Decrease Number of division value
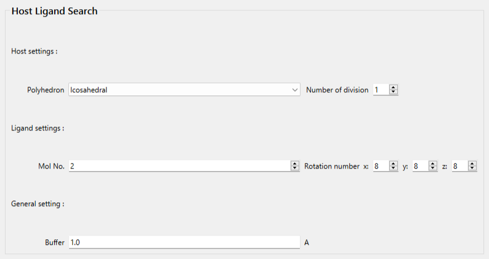489x259 pixels. click(394, 92)
